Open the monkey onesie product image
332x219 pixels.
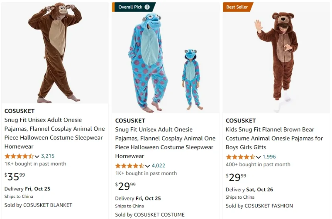[55, 53]
